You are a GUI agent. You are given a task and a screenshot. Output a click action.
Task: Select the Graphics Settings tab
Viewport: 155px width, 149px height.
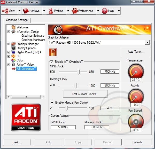(x=17, y=20)
